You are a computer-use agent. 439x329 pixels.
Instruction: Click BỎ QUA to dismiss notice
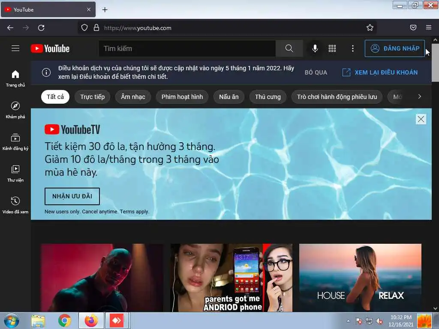pos(316,72)
